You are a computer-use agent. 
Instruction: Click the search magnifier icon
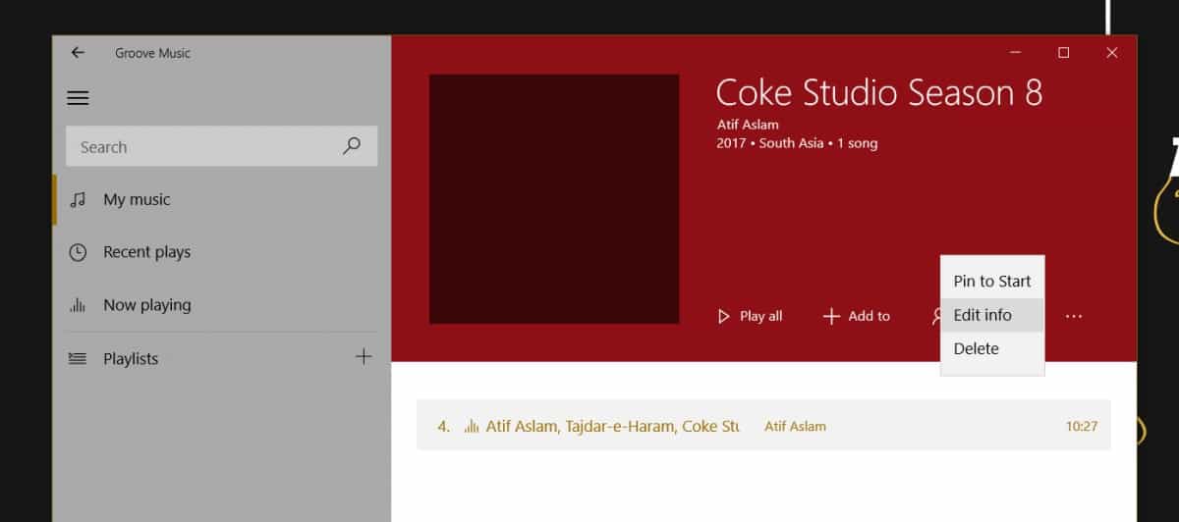point(352,146)
